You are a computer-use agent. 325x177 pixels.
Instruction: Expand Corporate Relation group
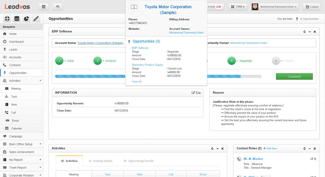click(x=21, y=175)
